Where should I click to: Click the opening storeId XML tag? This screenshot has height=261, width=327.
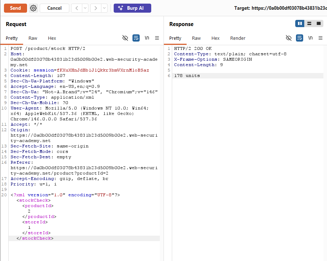click(x=35, y=222)
